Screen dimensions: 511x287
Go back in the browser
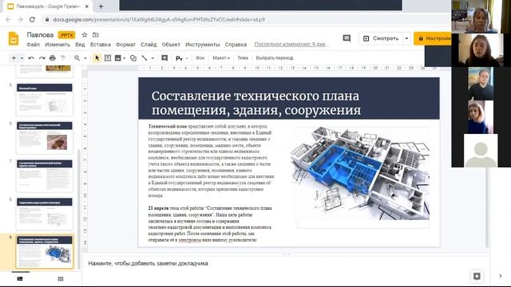coord(9,19)
